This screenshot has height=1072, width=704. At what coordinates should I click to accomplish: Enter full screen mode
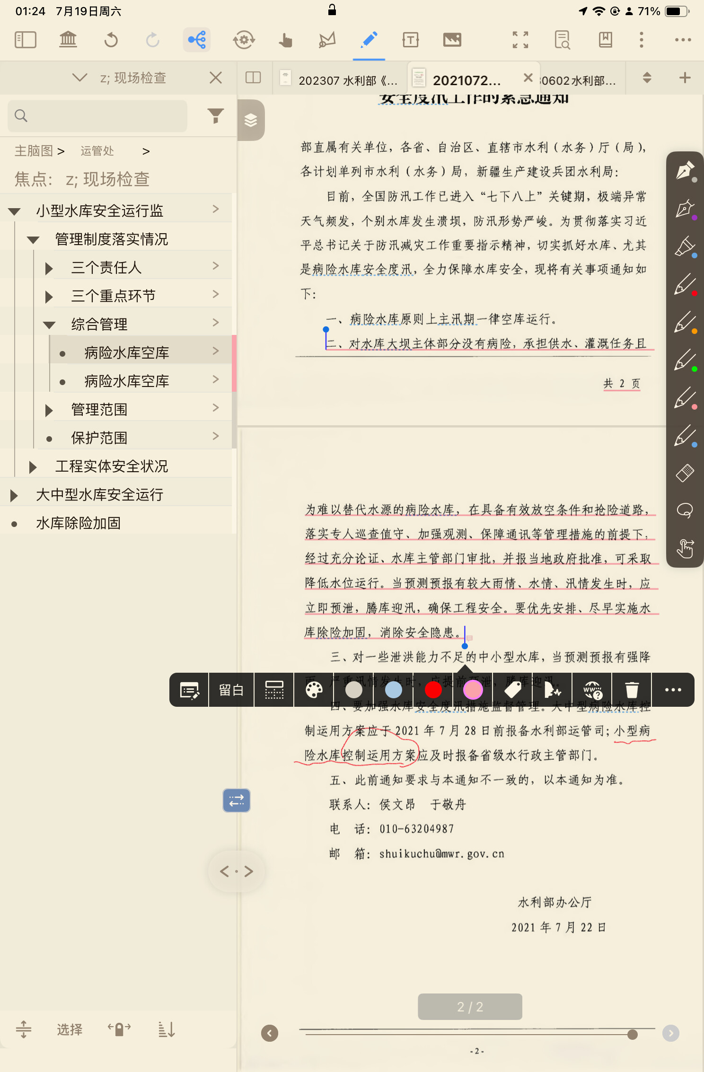[x=520, y=40]
